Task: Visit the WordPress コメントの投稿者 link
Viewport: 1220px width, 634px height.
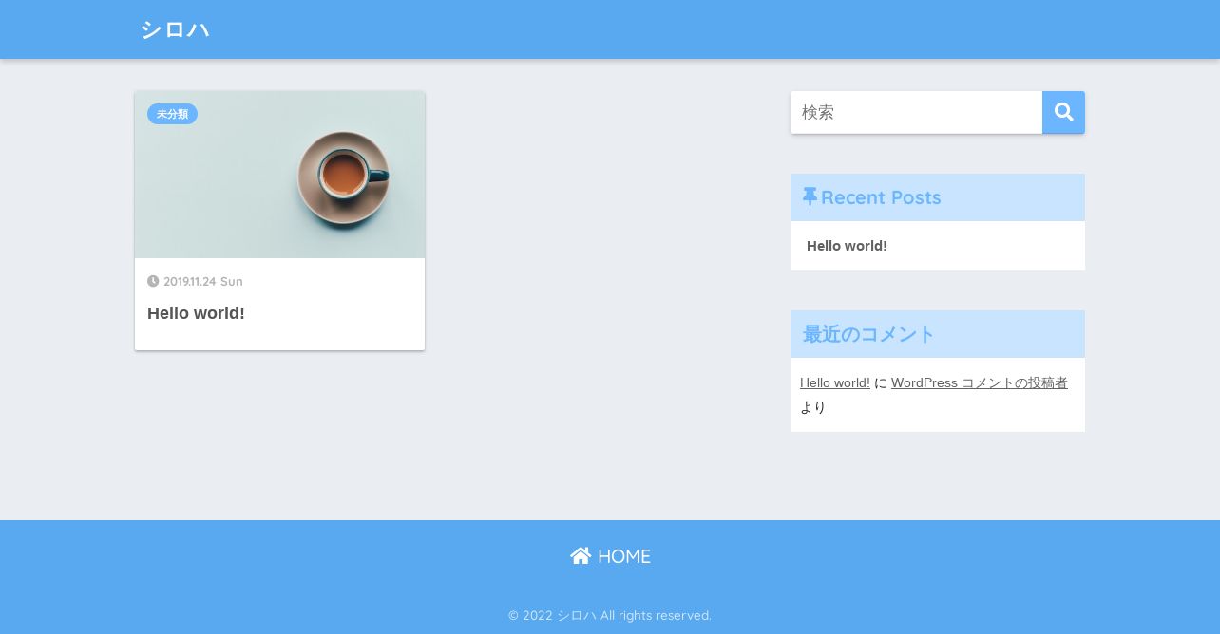Action: tap(980, 382)
